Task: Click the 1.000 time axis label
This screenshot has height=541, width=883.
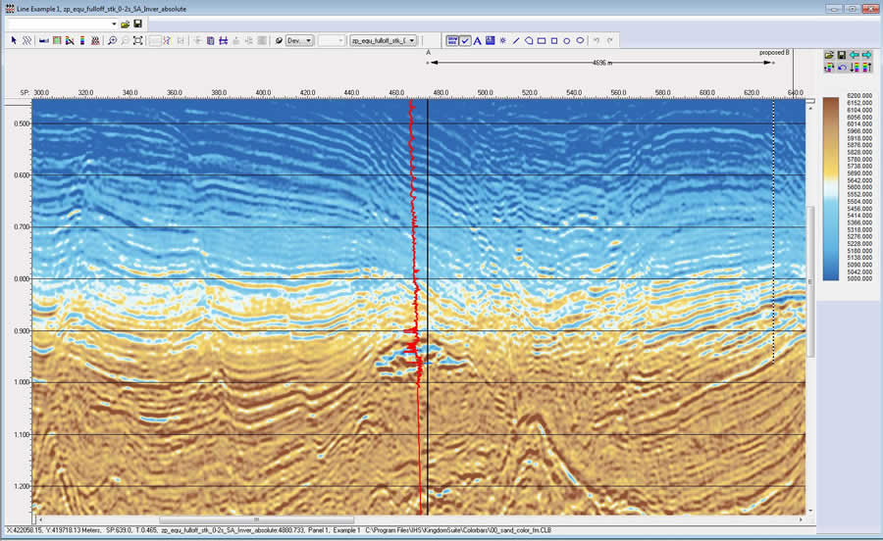Action: [x=22, y=382]
